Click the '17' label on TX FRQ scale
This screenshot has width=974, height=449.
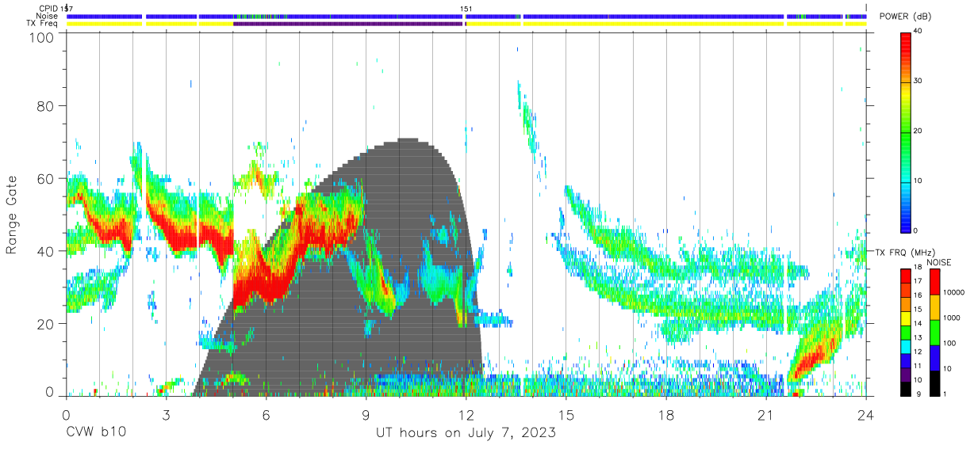coord(918,280)
